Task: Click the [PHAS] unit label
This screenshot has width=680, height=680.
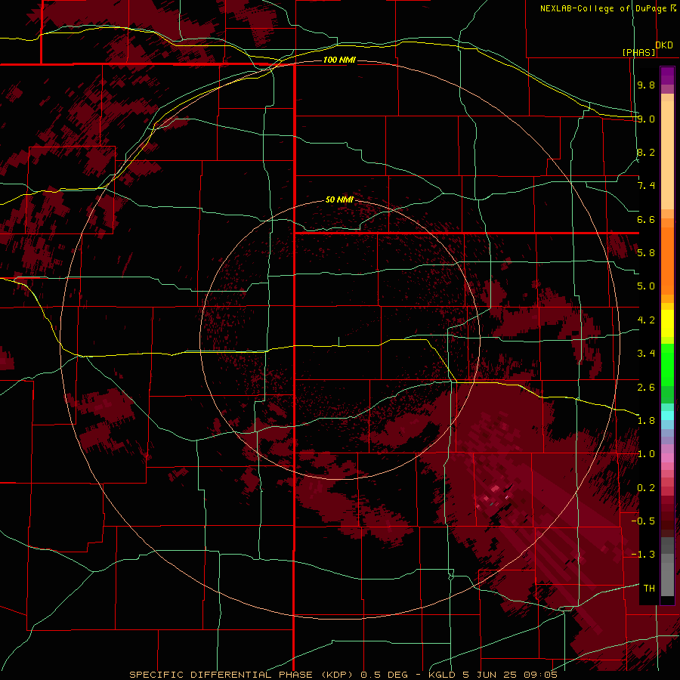Action: pos(638,52)
